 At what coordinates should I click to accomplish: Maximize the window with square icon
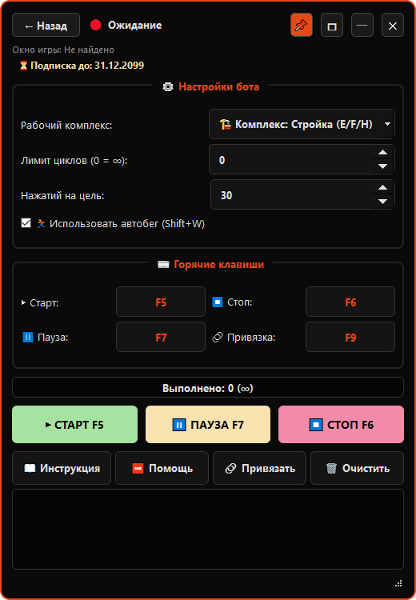[x=332, y=26]
